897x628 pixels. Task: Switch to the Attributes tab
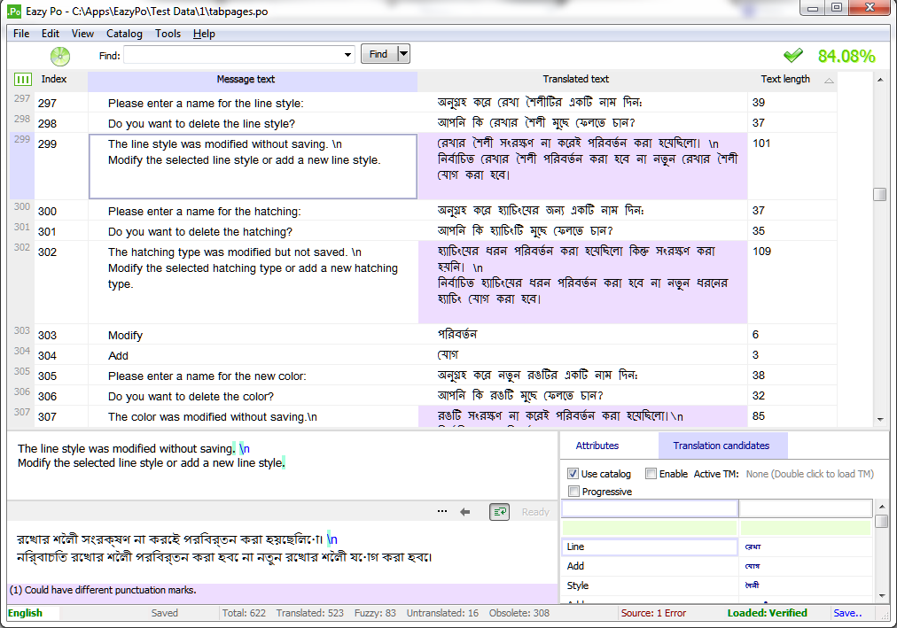click(597, 446)
